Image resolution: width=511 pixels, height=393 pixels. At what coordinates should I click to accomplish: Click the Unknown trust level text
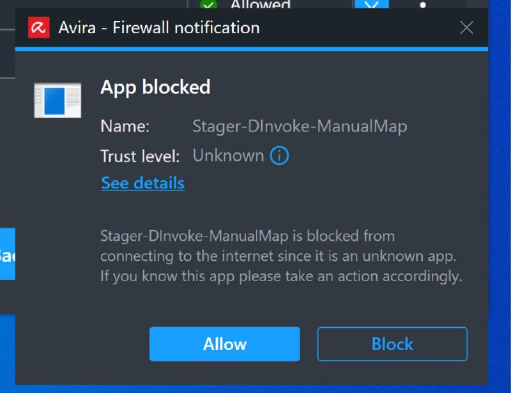point(228,155)
